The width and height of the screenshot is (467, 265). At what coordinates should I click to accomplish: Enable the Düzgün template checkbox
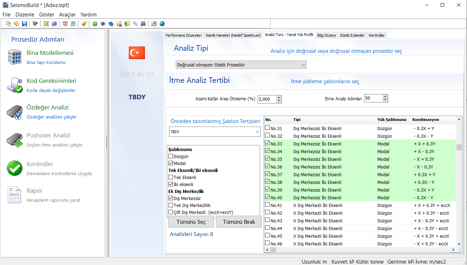(x=171, y=157)
